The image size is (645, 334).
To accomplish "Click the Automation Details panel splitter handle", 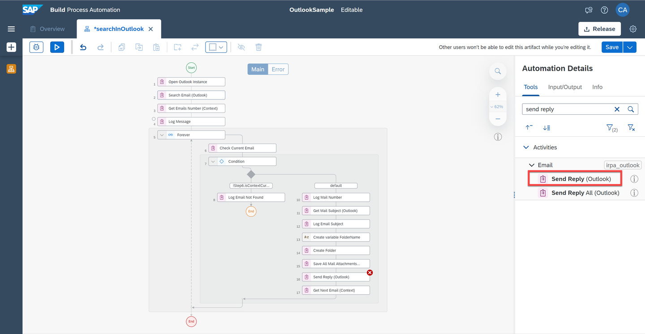I will coord(514,195).
